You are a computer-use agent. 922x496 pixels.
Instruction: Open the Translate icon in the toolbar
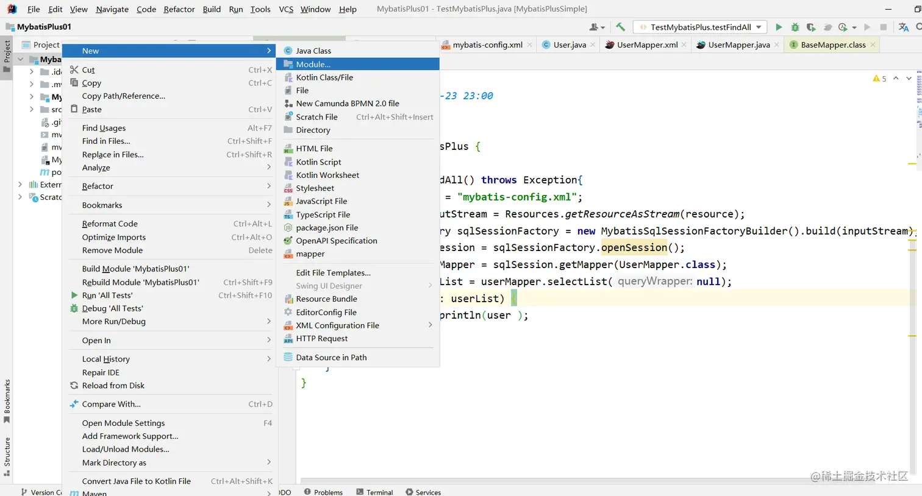pos(904,27)
